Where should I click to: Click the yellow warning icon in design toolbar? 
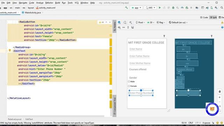pos(222,22)
